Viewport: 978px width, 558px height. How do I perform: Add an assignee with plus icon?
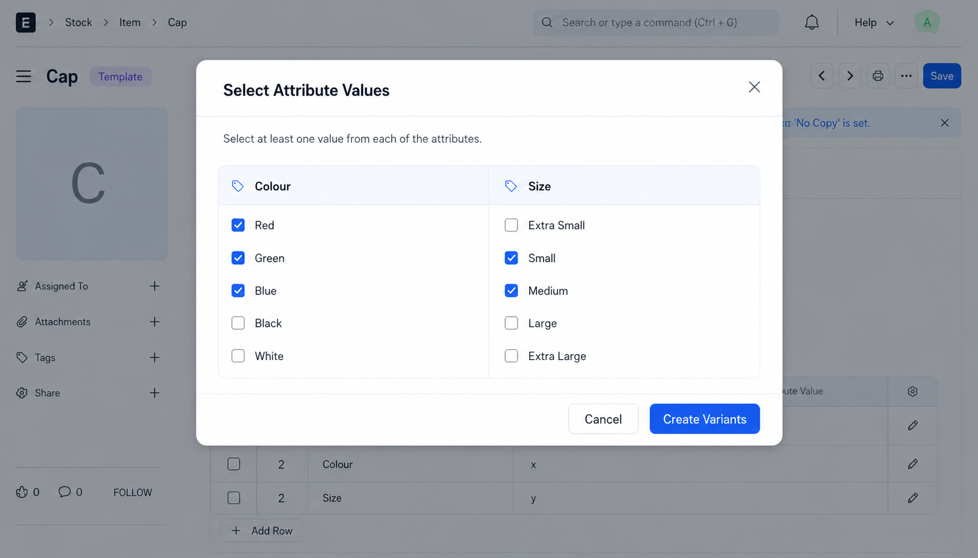coord(154,286)
